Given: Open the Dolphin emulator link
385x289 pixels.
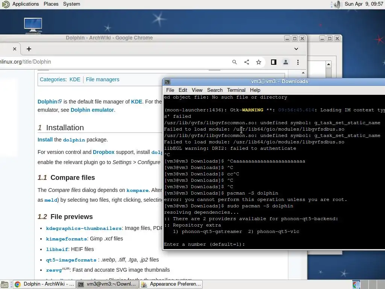Looking at the screenshot, I should tap(92, 110).
